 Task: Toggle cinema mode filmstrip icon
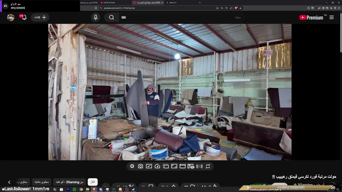(166, 166)
